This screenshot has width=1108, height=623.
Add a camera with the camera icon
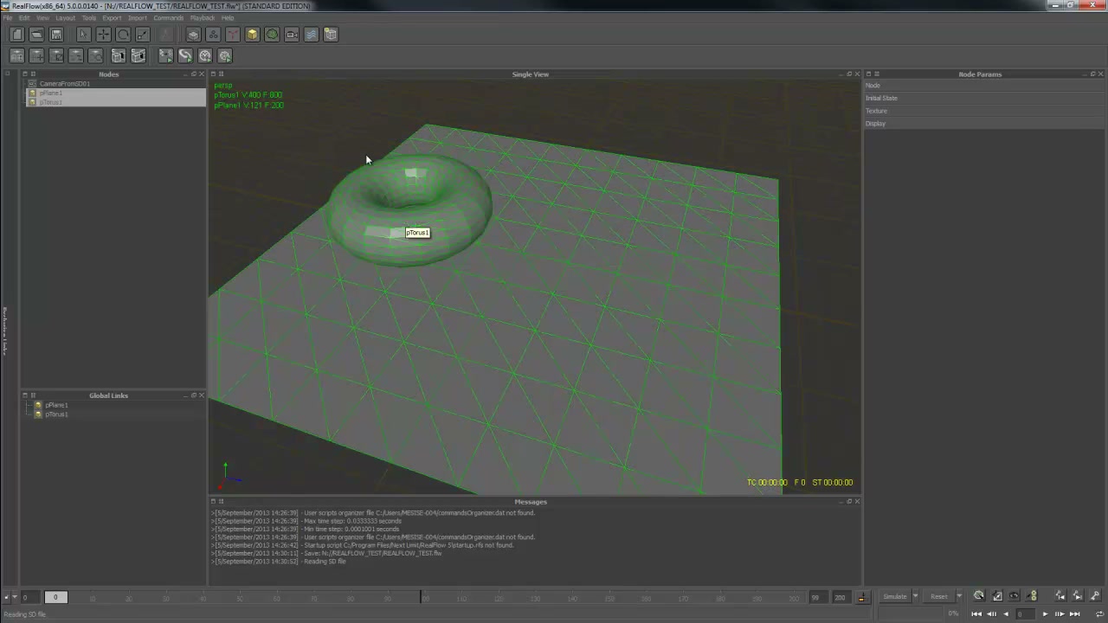point(292,35)
